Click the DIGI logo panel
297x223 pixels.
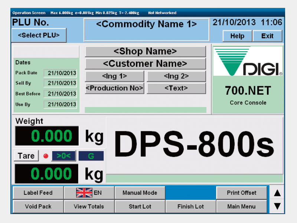pos(248,80)
